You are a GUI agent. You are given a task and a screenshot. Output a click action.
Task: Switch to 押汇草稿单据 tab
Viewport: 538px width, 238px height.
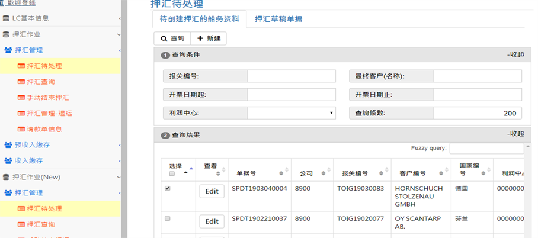point(278,19)
